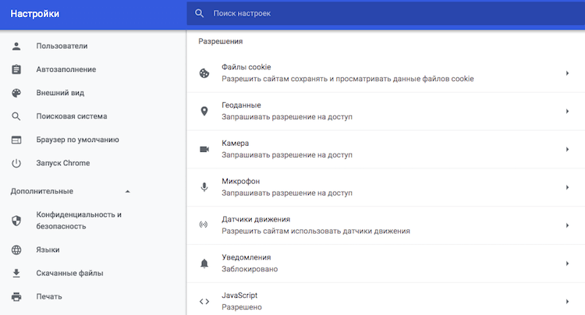
Task: Click the power icon beside Запуск Chrome
Action: (16, 163)
